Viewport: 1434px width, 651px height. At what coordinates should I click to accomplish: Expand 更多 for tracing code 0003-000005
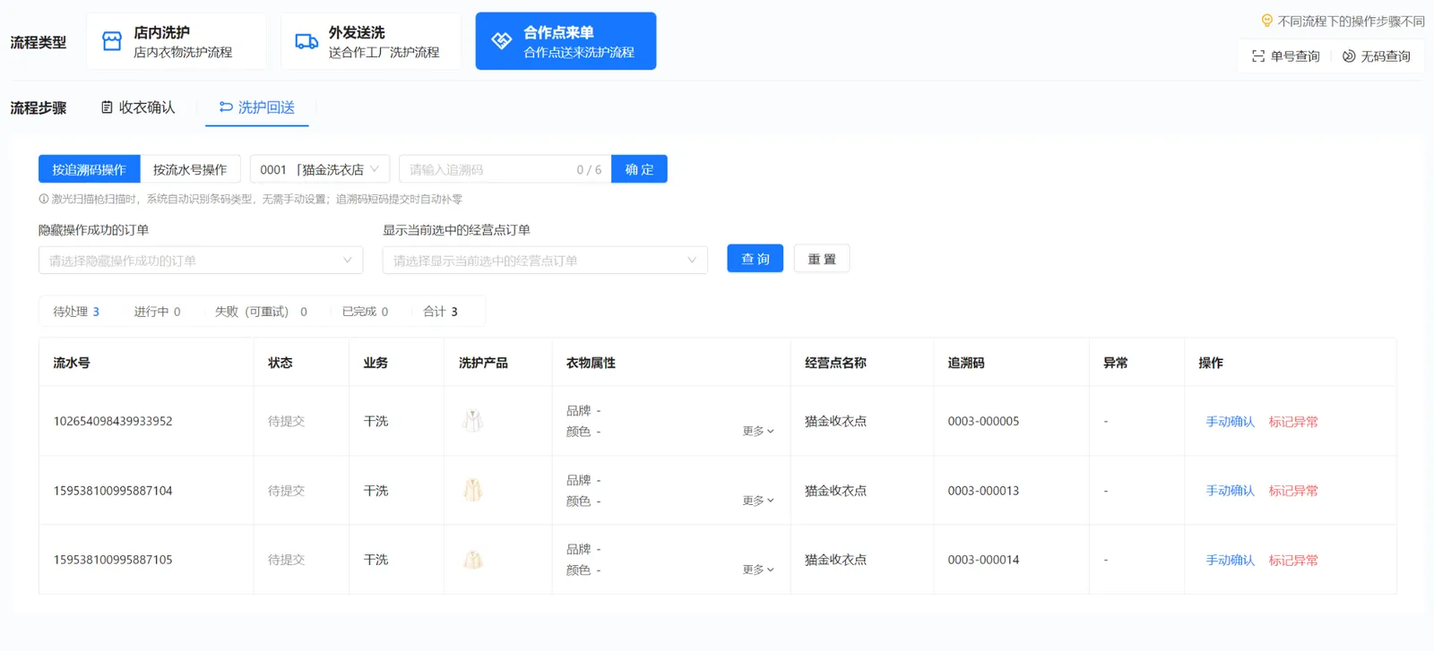click(x=758, y=431)
